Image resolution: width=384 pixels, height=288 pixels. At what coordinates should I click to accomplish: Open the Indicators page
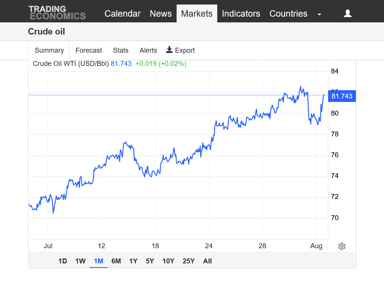click(241, 14)
